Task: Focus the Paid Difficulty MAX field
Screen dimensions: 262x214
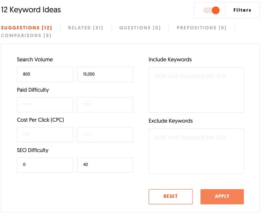Action: [105, 105]
